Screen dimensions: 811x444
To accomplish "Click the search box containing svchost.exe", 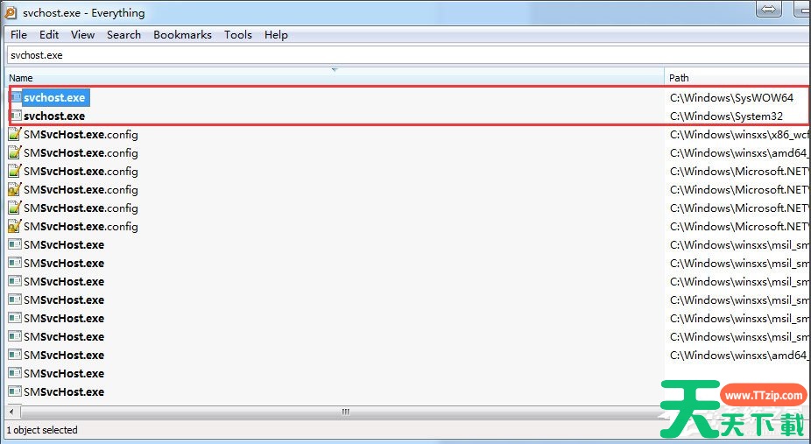I will click(409, 55).
